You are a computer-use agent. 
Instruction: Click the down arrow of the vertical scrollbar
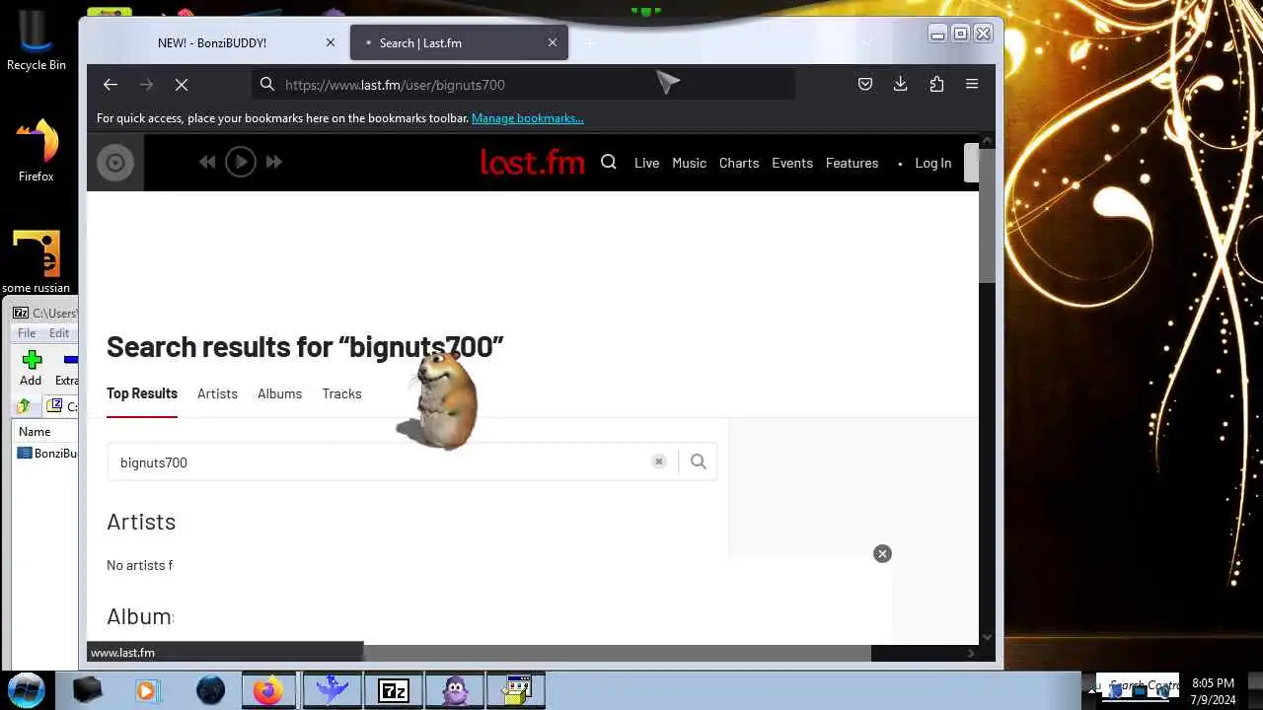coord(987,637)
